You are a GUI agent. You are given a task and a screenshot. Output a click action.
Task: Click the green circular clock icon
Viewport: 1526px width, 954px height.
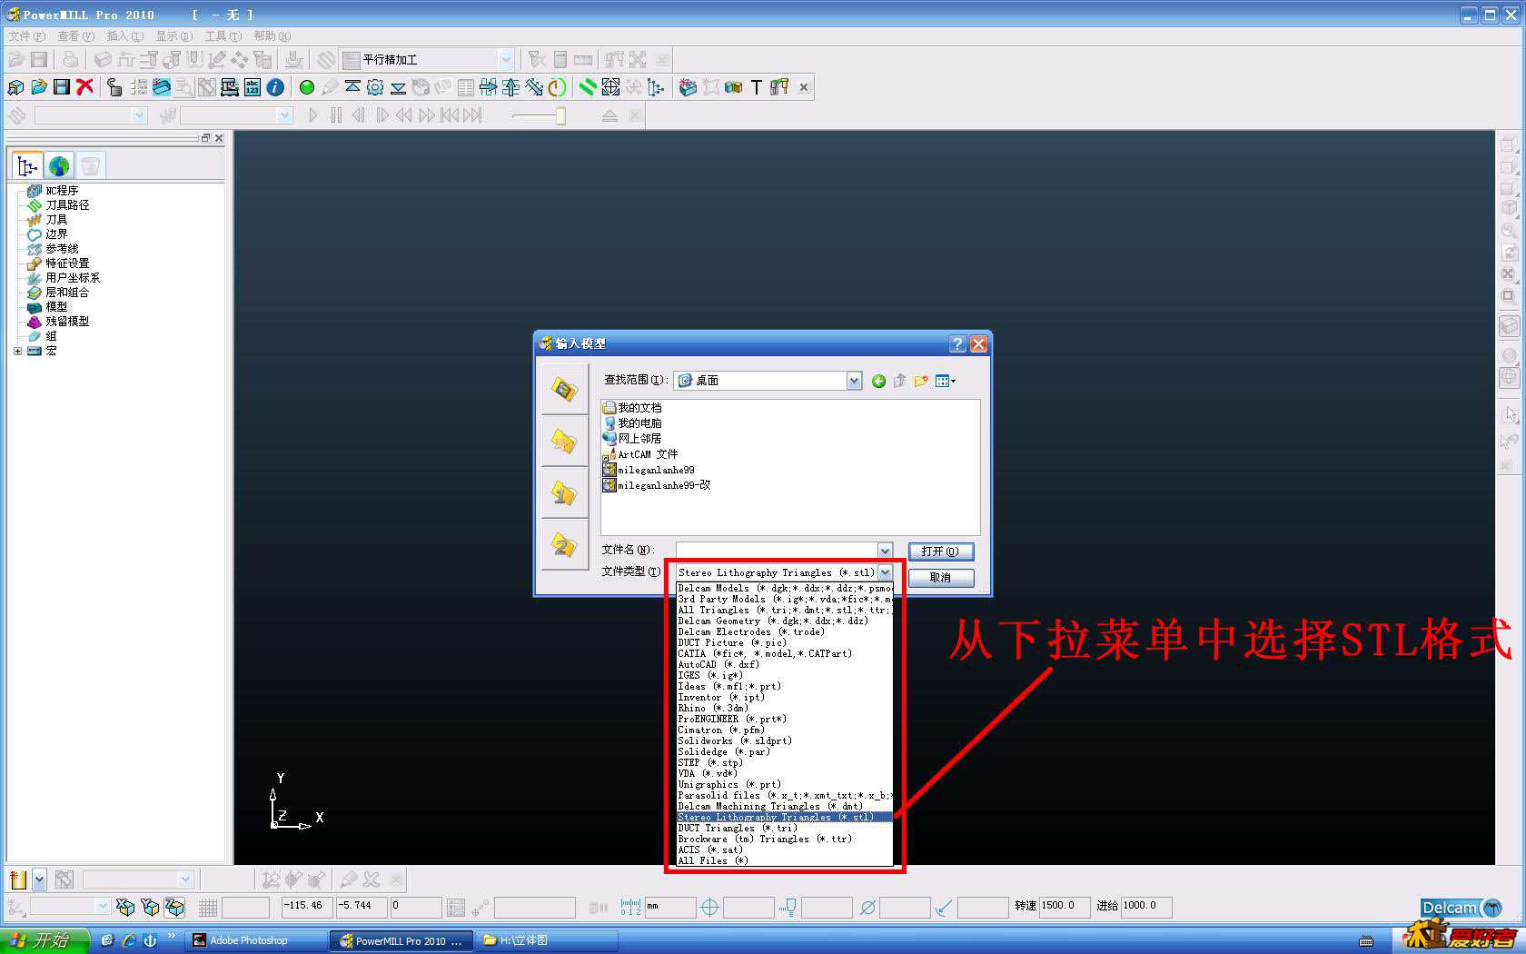click(x=557, y=87)
